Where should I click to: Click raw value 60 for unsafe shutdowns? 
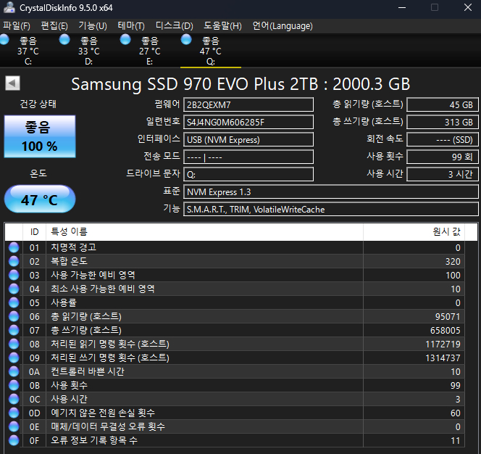pos(455,413)
